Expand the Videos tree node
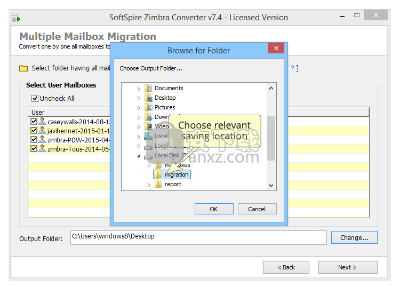408x287 pixels. 139,127
